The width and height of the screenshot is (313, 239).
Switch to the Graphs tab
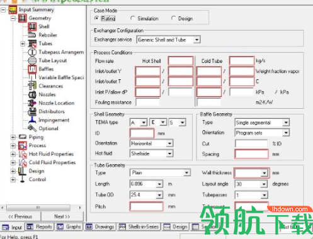(69, 226)
